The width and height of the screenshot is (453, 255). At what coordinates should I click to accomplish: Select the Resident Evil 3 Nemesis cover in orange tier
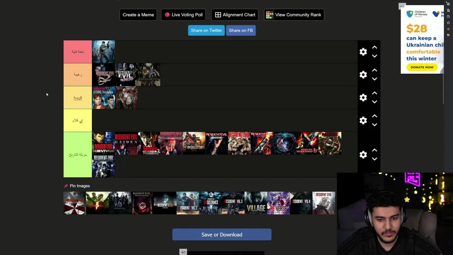(x=126, y=75)
